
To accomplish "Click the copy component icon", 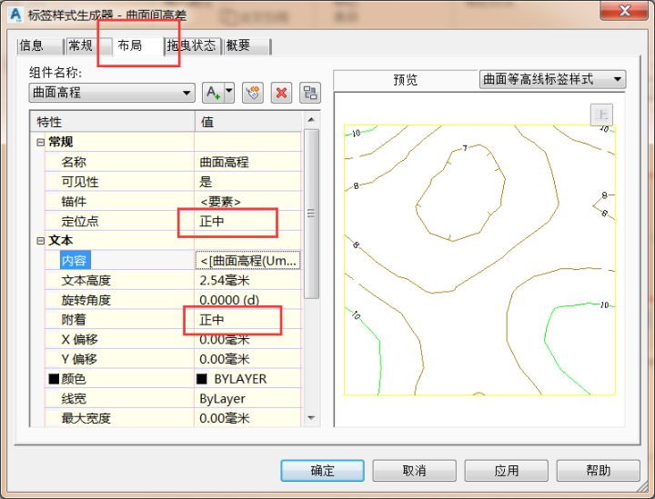I will pos(253,92).
